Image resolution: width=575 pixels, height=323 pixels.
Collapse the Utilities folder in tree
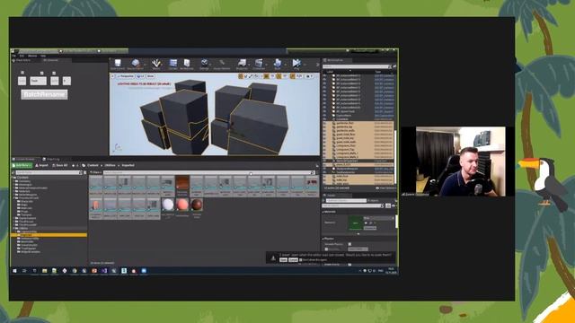[x=13, y=228]
